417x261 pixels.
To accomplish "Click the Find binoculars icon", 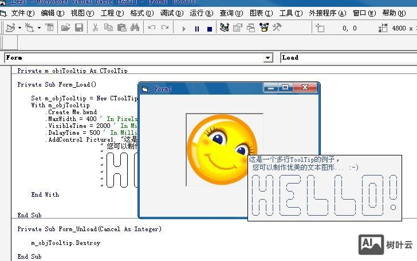I will [x=135, y=28].
